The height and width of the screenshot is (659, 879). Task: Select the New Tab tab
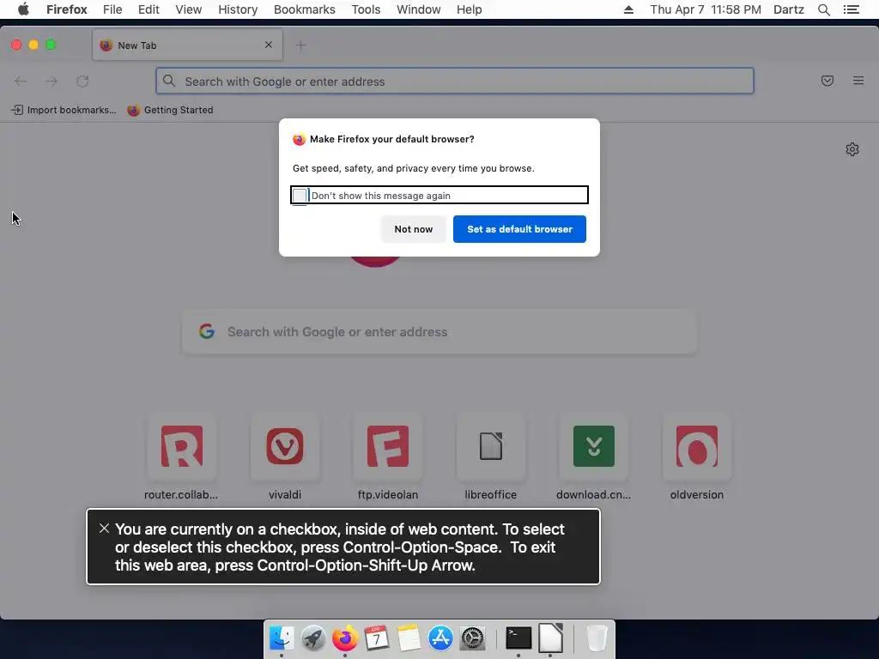point(187,45)
